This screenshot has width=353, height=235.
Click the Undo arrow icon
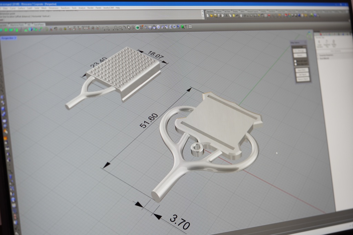[237, 15]
